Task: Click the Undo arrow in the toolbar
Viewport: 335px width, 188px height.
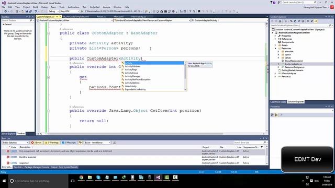Action: pos(36,11)
